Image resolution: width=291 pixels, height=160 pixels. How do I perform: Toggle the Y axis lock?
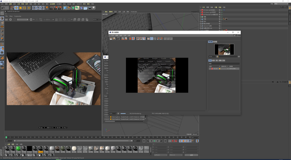38,8
